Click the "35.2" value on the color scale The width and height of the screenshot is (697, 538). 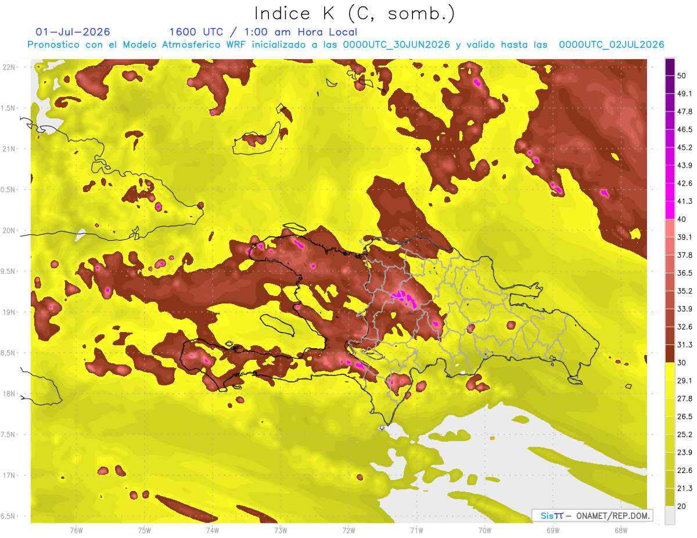[684, 291]
